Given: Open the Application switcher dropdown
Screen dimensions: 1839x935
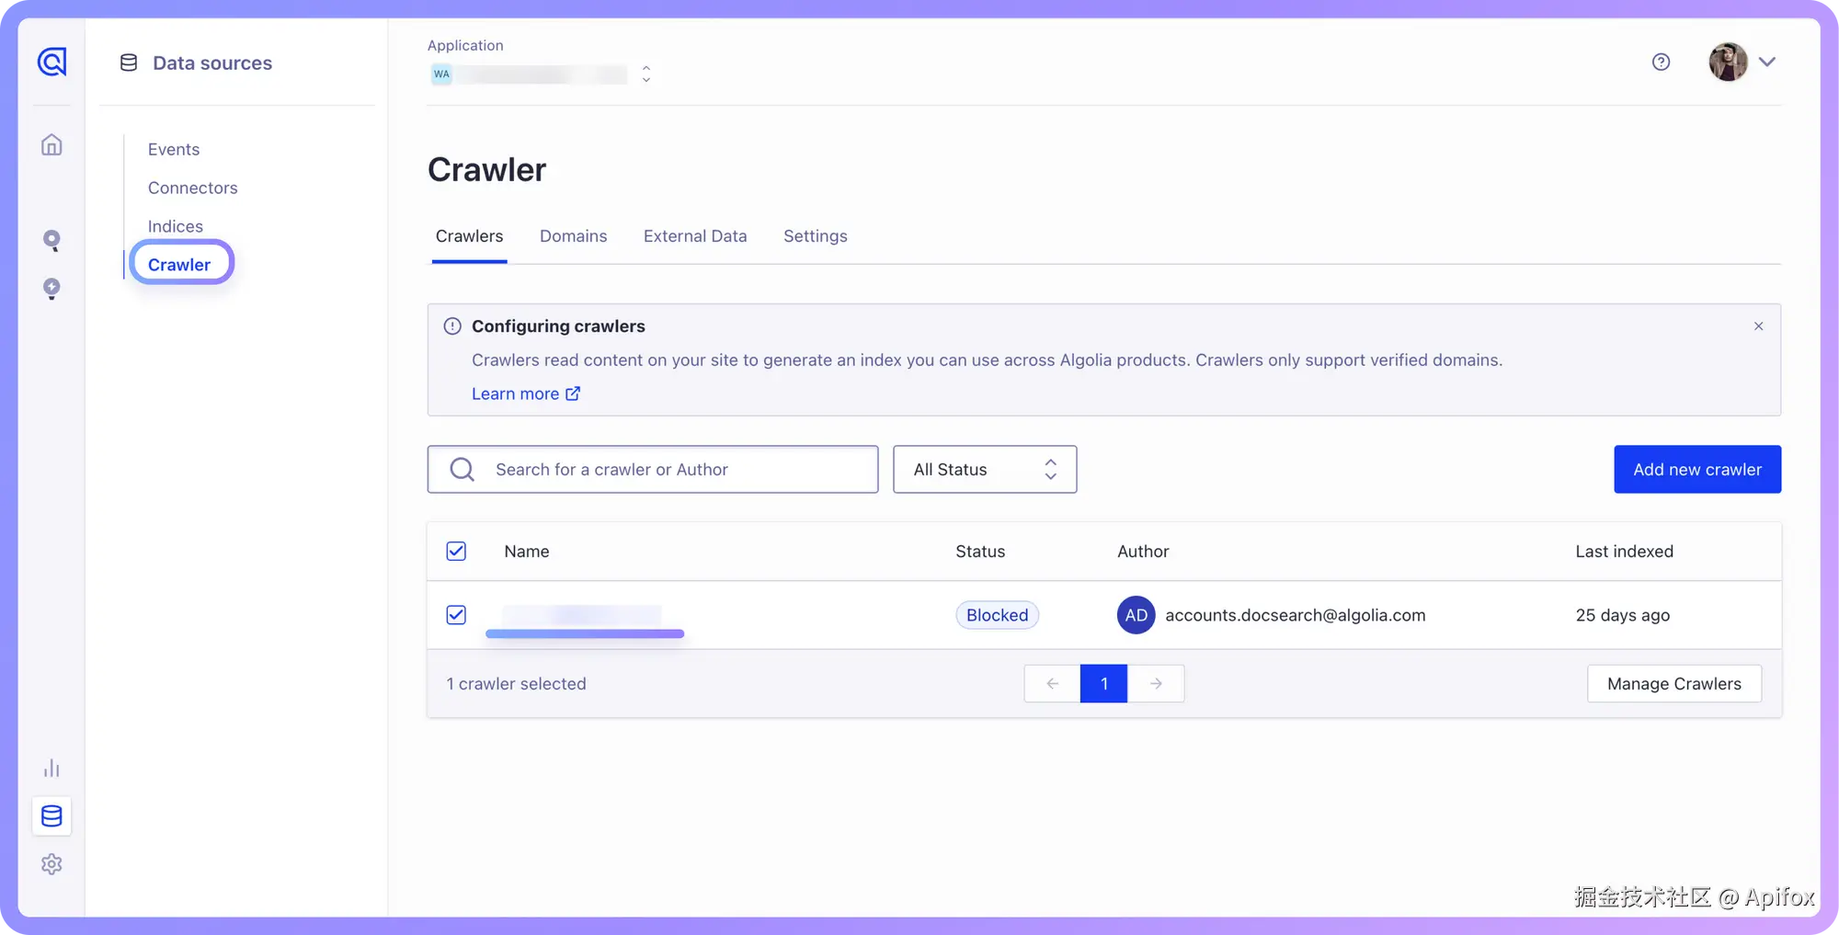Looking at the screenshot, I should pos(543,74).
